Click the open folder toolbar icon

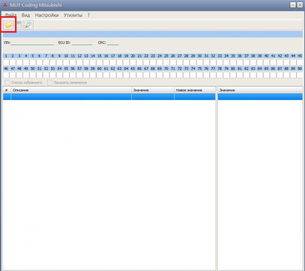pyautogui.click(x=8, y=25)
